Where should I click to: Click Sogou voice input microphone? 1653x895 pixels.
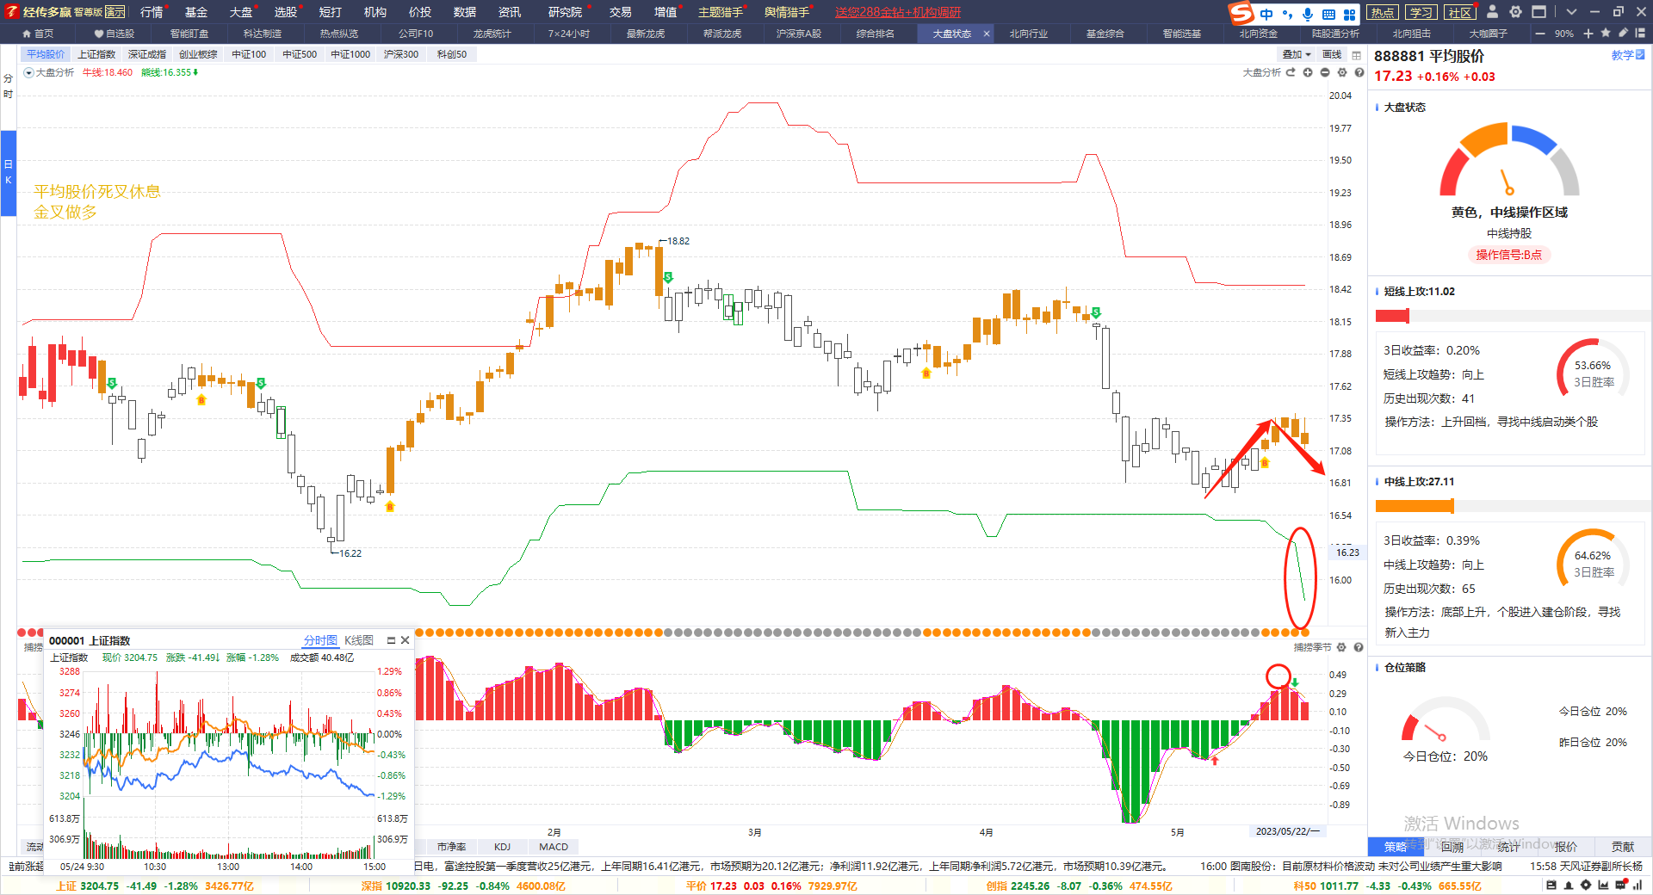1308,14
